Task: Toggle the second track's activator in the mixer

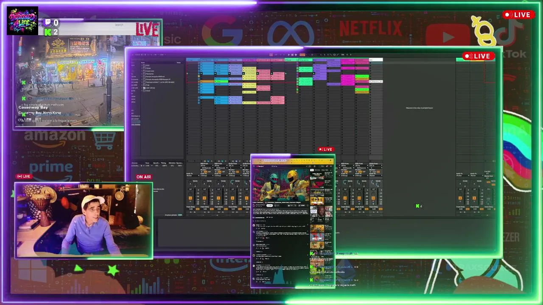Action: coord(204,198)
